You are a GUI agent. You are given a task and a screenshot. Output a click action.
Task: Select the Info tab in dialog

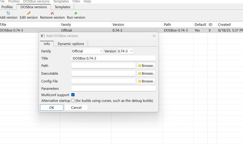tap(47, 44)
